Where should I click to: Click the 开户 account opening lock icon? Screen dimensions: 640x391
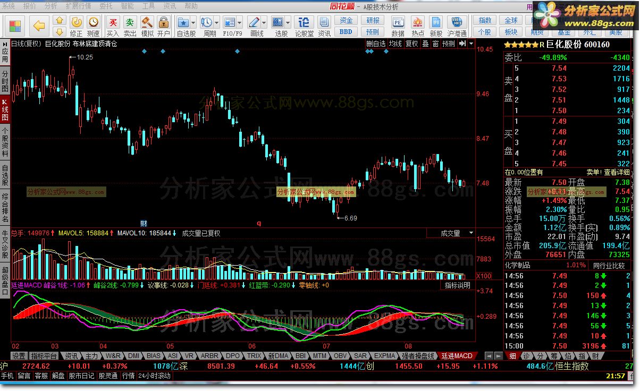coord(164,25)
